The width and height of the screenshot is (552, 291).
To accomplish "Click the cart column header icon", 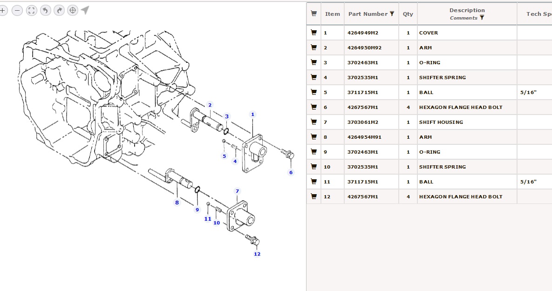I will (313, 14).
